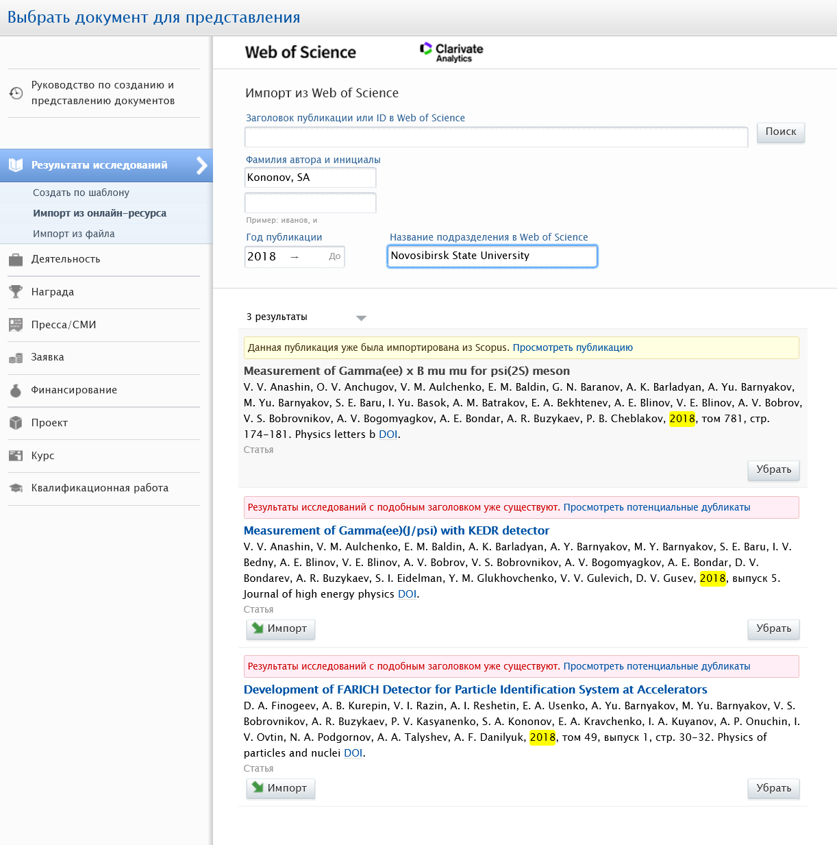Click the Курс sidebar icon
This screenshot has width=837, height=845.
point(16,456)
